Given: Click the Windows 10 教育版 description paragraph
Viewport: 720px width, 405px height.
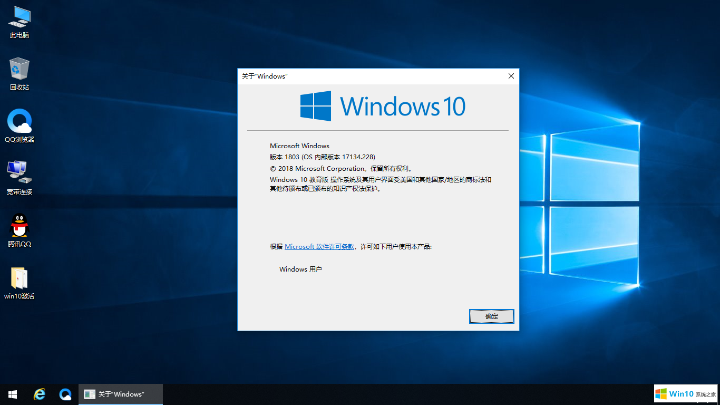Looking at the screenshot, I should [x=380, y=184].
